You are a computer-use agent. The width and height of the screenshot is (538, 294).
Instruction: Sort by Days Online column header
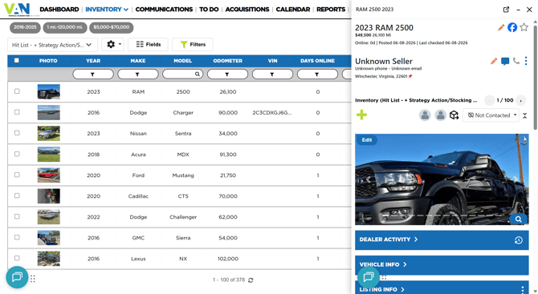pyautogui.click(x=317, y=61)
